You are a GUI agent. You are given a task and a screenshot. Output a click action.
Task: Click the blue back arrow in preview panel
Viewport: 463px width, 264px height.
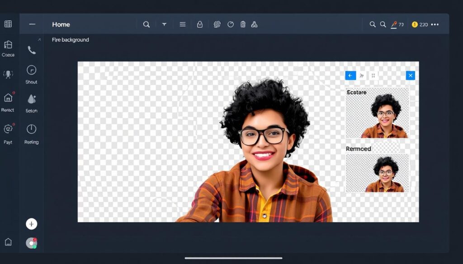point(350,75)
